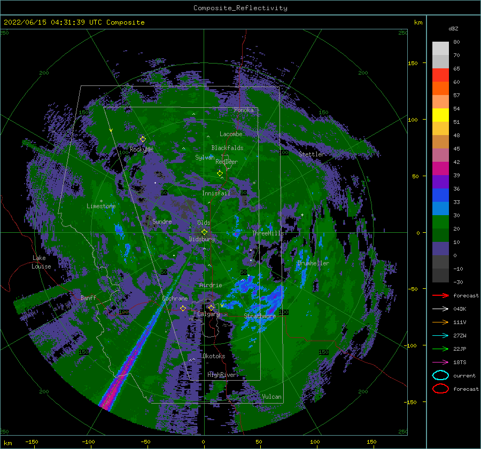Click the light blue swatch between 33 and 30
Screen dimensions: 481x449
coord(440,208)
